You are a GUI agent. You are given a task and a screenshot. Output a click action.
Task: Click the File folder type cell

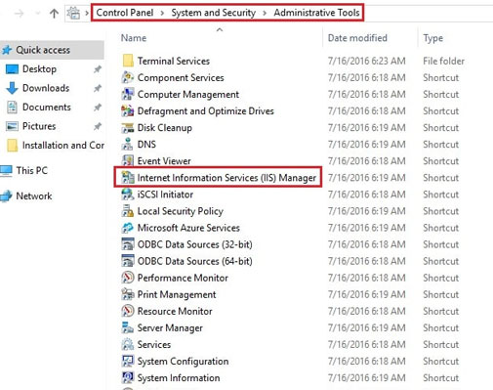point(443,61)
